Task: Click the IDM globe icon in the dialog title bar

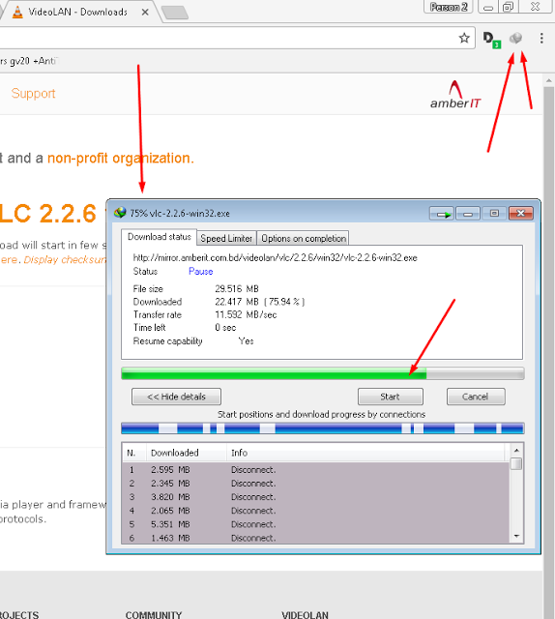Action: 120,213
